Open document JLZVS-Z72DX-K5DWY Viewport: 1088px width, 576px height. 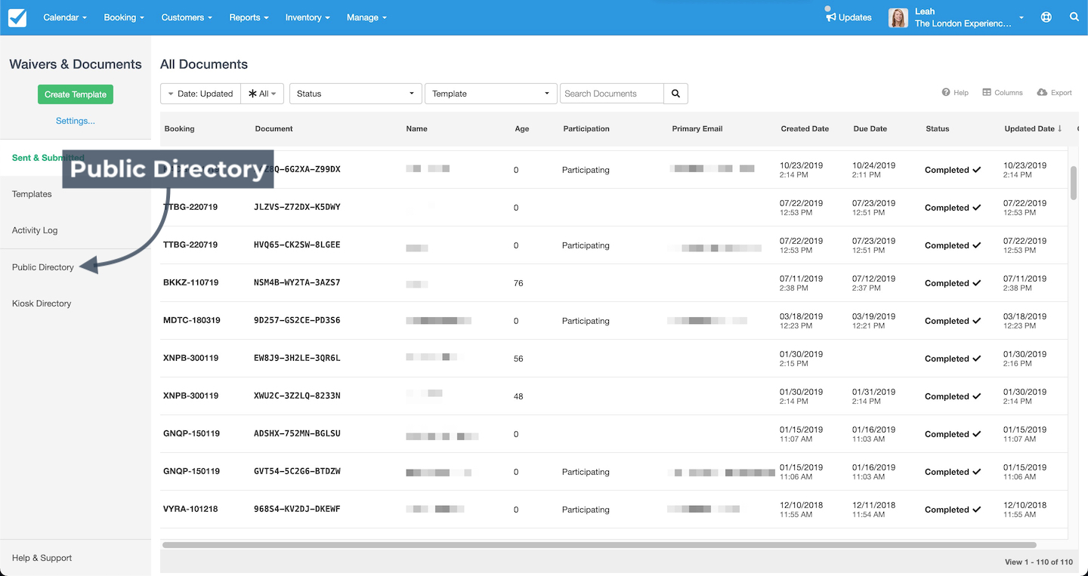pyautogui.click(x=297, y=207)
